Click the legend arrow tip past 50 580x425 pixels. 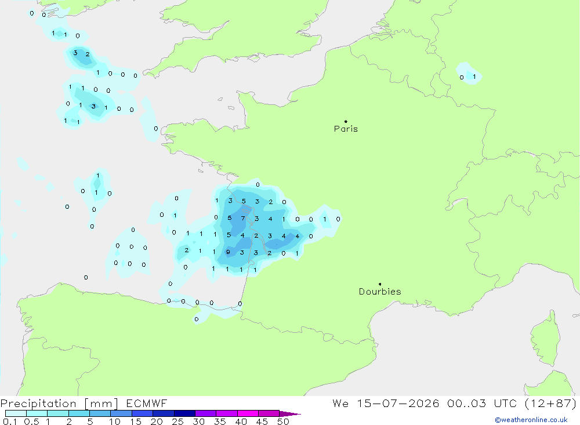click(291, 414)
